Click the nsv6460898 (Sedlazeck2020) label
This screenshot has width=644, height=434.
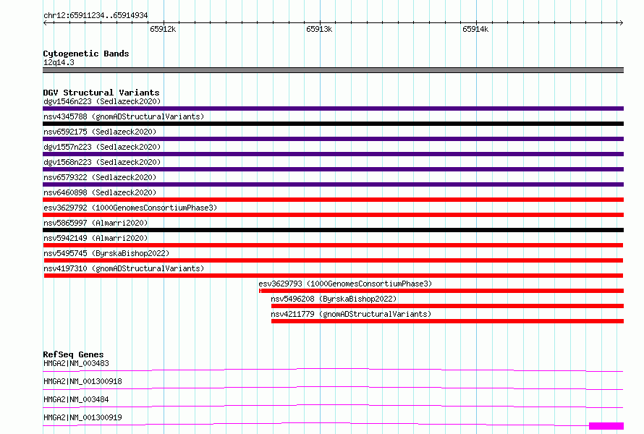100,192
